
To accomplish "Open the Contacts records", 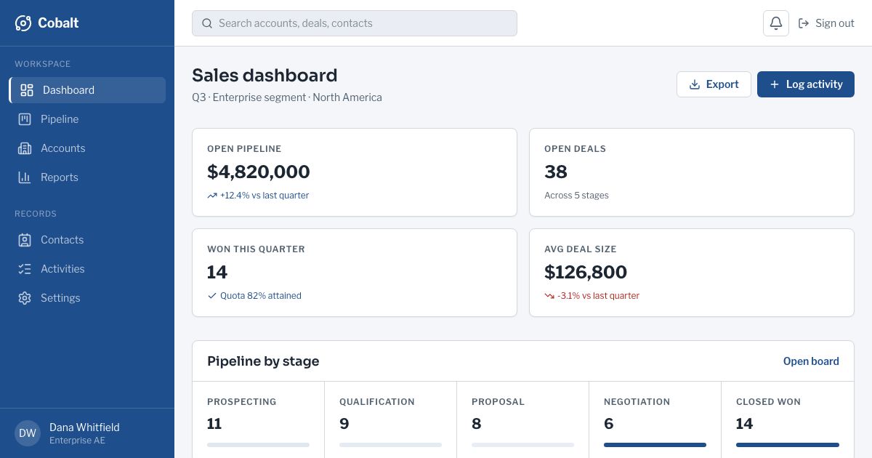I will [x=87, y=240].
